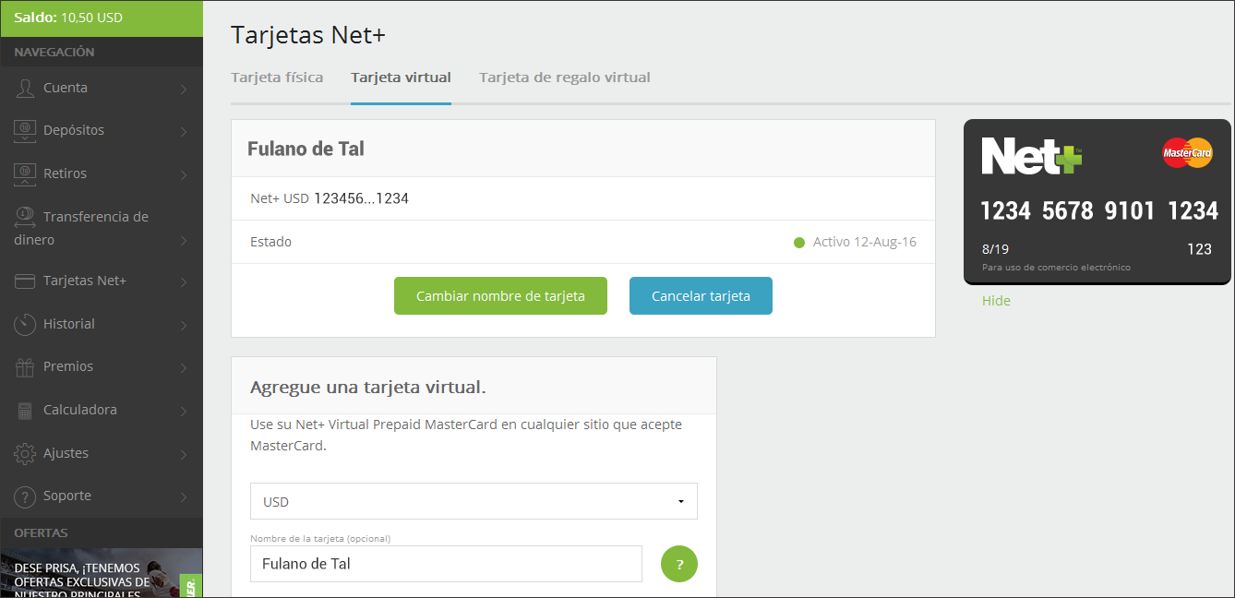Open Ajustes in the navigation sidebar
This screenshot has width=1235, height=598.
102,453
